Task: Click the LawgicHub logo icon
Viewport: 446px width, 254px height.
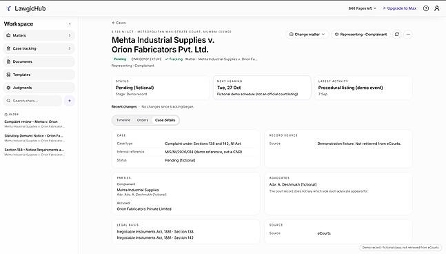Action: point(9,8)
